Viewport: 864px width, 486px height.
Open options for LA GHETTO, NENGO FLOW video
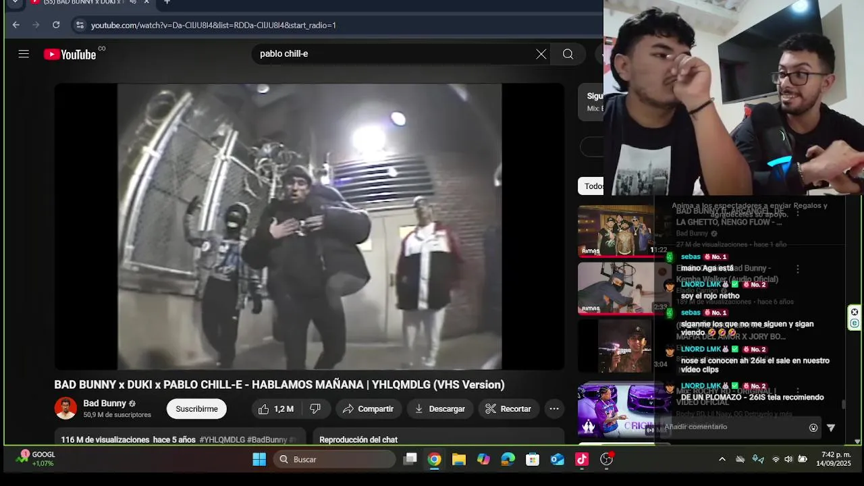[x=797, y=213]
